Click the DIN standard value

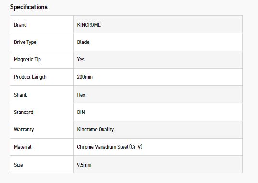(81, 112)
